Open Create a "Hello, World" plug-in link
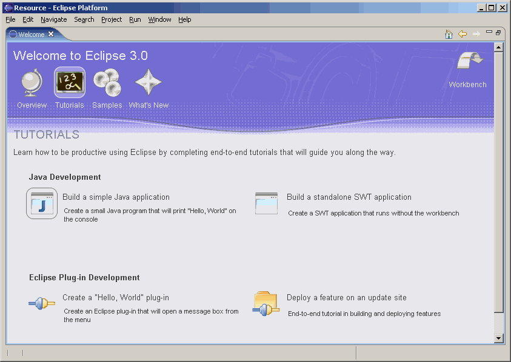The height and width of the screenshot is (362, 511). 116,298
